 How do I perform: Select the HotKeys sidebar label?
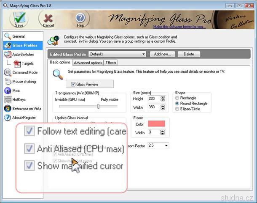[19, 99]
